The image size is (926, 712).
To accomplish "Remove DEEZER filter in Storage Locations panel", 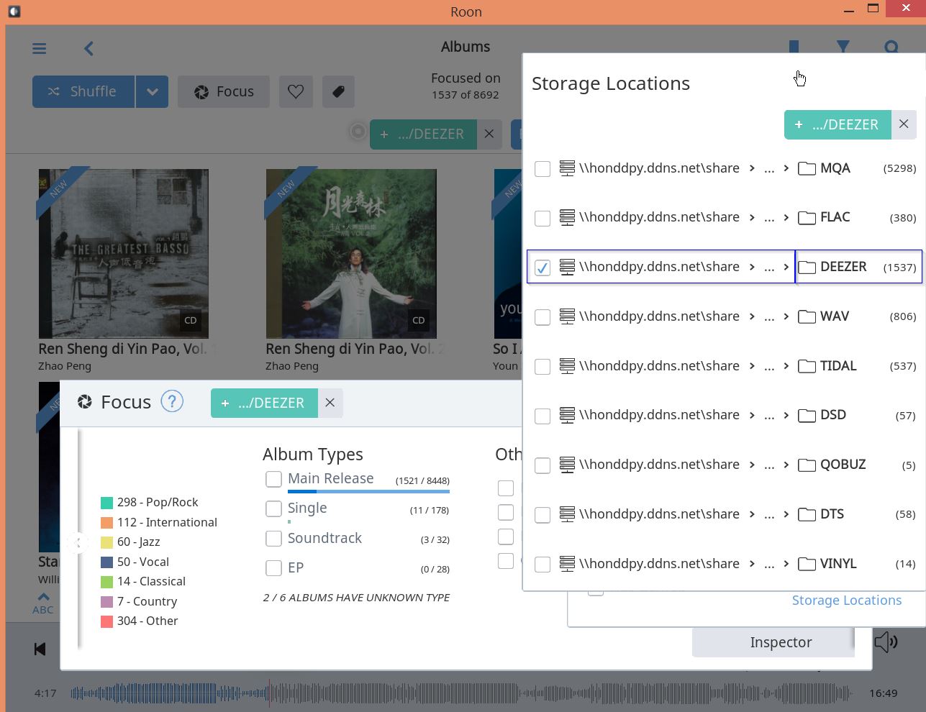I will pos(904,124).
